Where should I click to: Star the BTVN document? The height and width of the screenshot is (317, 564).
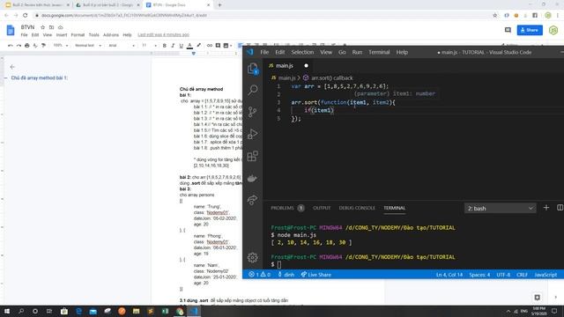[x=43, y=27]
